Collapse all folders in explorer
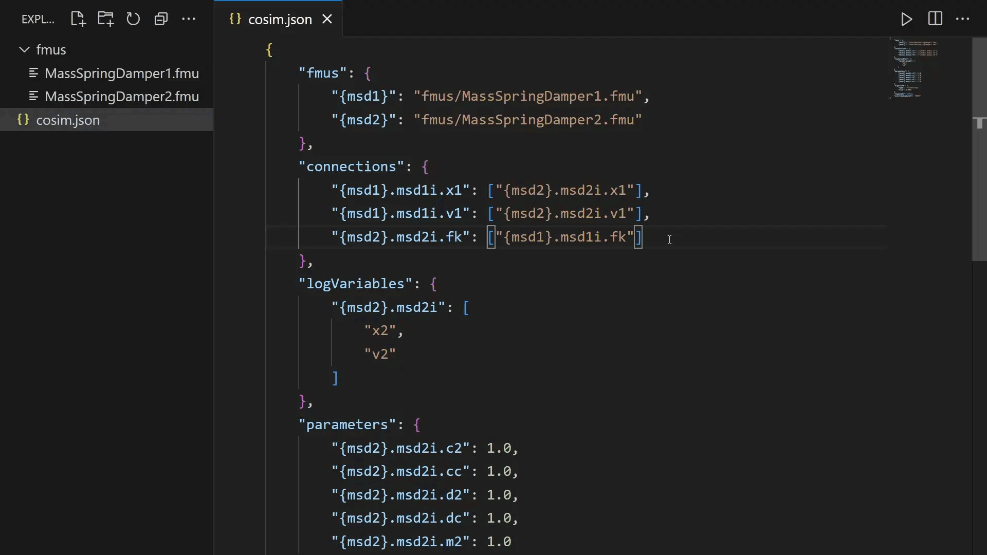The image size is (987, 555). [161, 20]
